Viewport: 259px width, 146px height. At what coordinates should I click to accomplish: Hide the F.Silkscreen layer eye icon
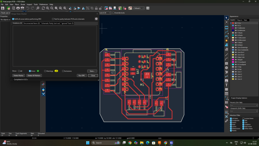[x=236, y=38]
